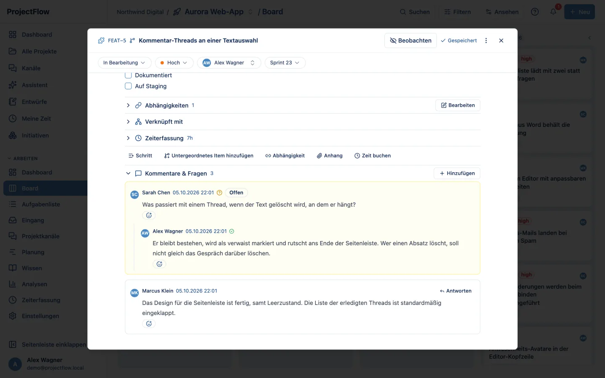Open the In Bearbeitung status dropdown
605x378 pixels.
click(x=124, y=63)
